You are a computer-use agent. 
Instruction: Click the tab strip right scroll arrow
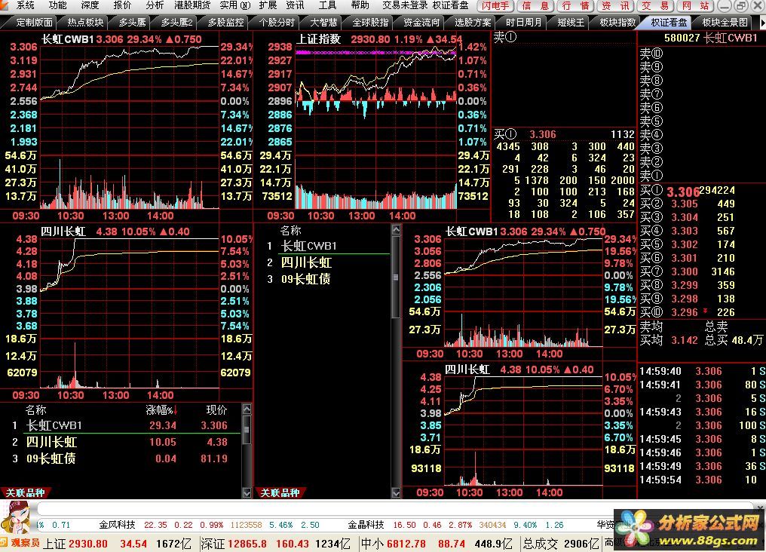[x=762, y=23]
